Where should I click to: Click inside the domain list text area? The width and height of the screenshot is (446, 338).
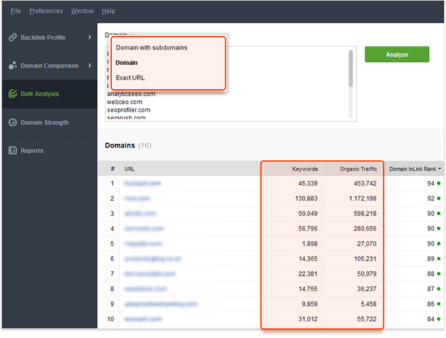(231, 84)
